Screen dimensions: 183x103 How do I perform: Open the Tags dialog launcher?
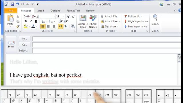(147, 31)
